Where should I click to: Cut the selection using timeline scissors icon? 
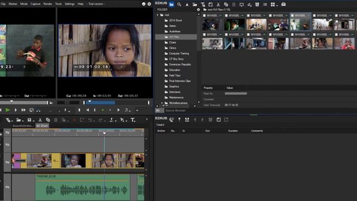[x=40, y=120]
